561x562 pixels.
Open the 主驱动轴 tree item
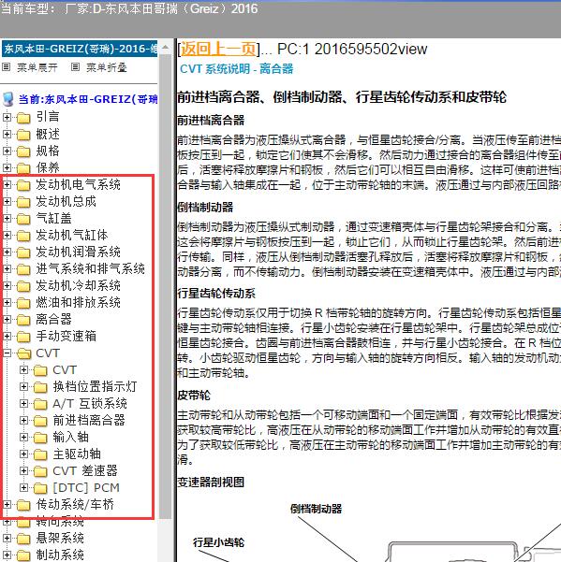[x=77, y=454]
